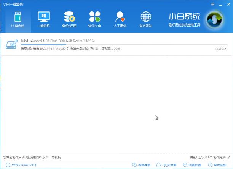This screenshot has height=169, width=233.
Task: Click the help question mark icon
Action: tap(210, 165)
